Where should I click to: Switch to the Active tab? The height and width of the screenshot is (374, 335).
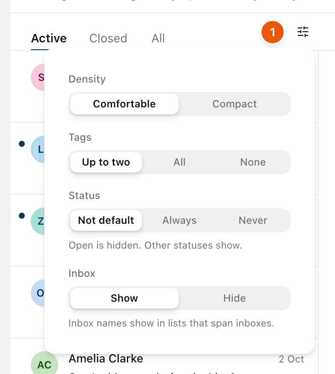[x=49, y=39]
